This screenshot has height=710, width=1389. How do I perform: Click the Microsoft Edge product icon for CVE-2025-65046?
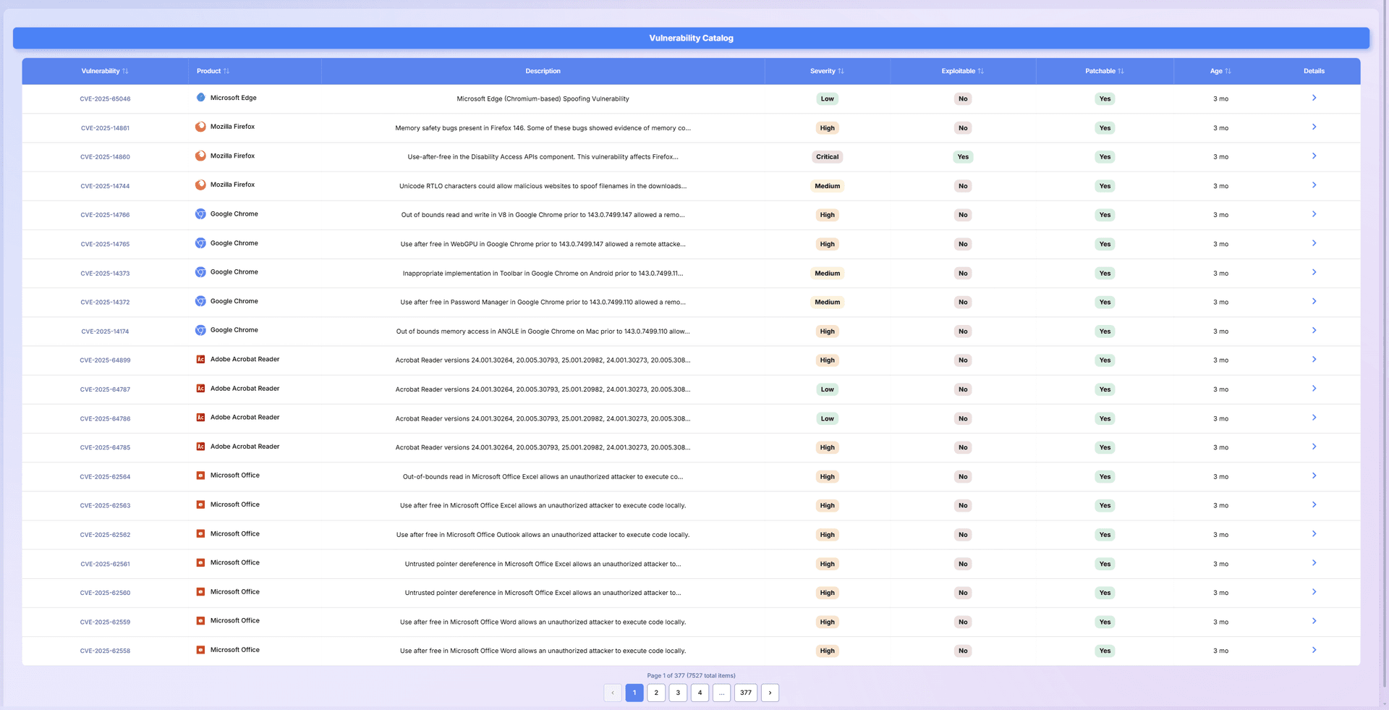coord(200,98)
